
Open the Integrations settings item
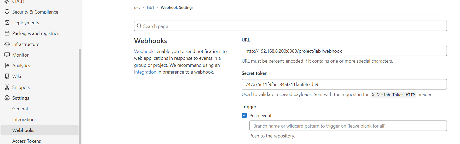click(24, 119)
